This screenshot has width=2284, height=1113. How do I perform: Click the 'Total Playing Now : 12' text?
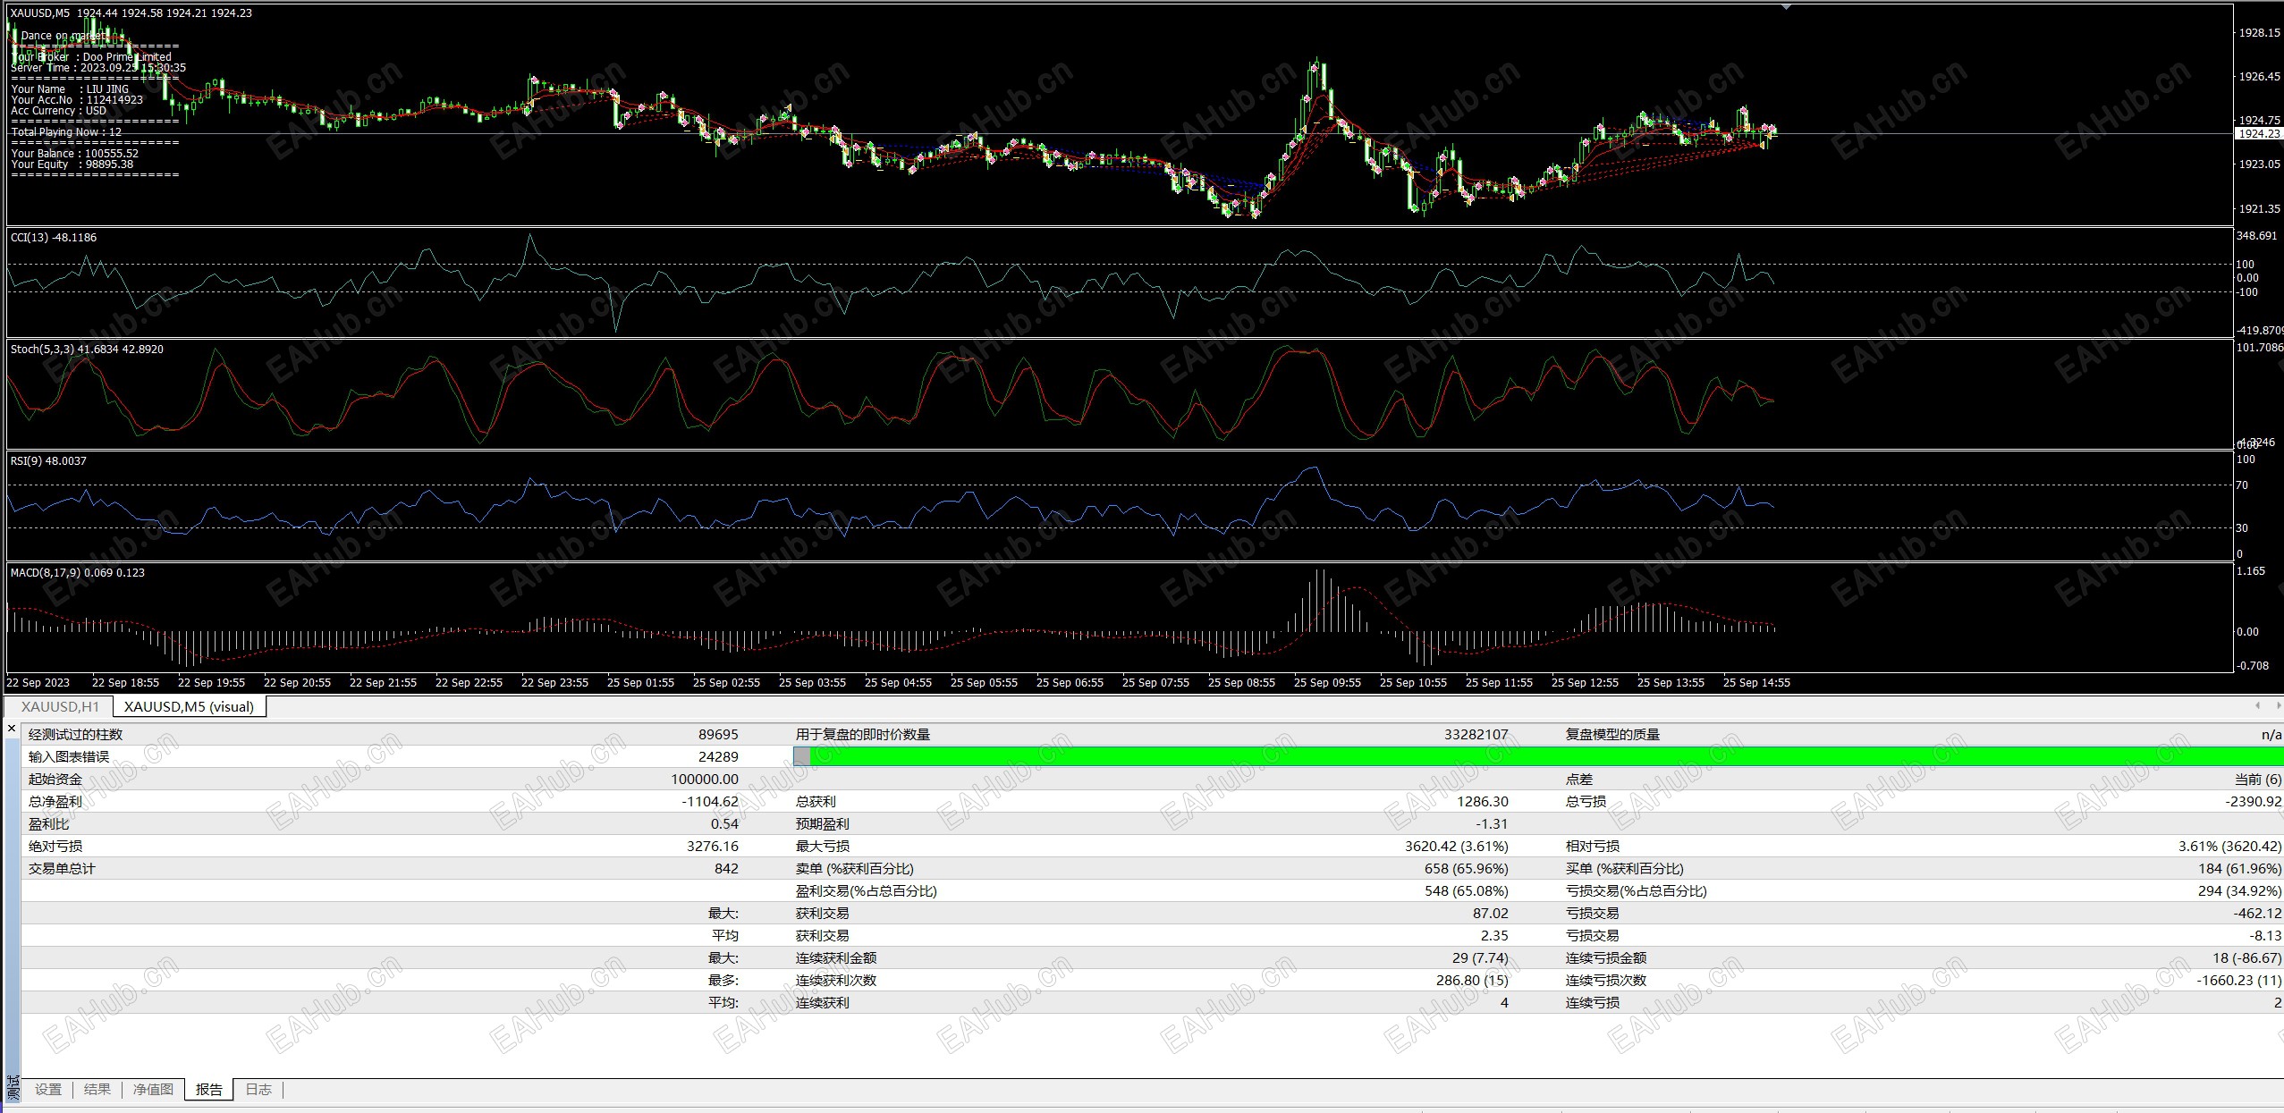point(66,132)
